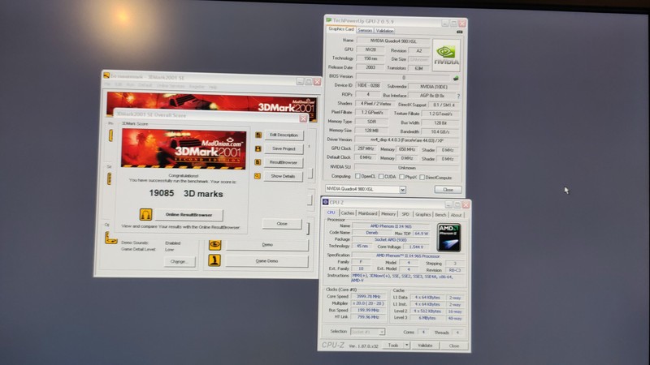This screenshot has height=365, width=650.
Task: Click the Core Voltage 1.544 V value
Action: point(416,247)
